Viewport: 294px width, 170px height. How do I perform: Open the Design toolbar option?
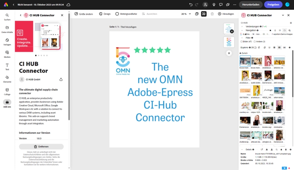105,14
